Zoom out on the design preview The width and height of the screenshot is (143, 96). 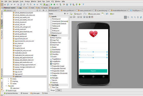135,17
